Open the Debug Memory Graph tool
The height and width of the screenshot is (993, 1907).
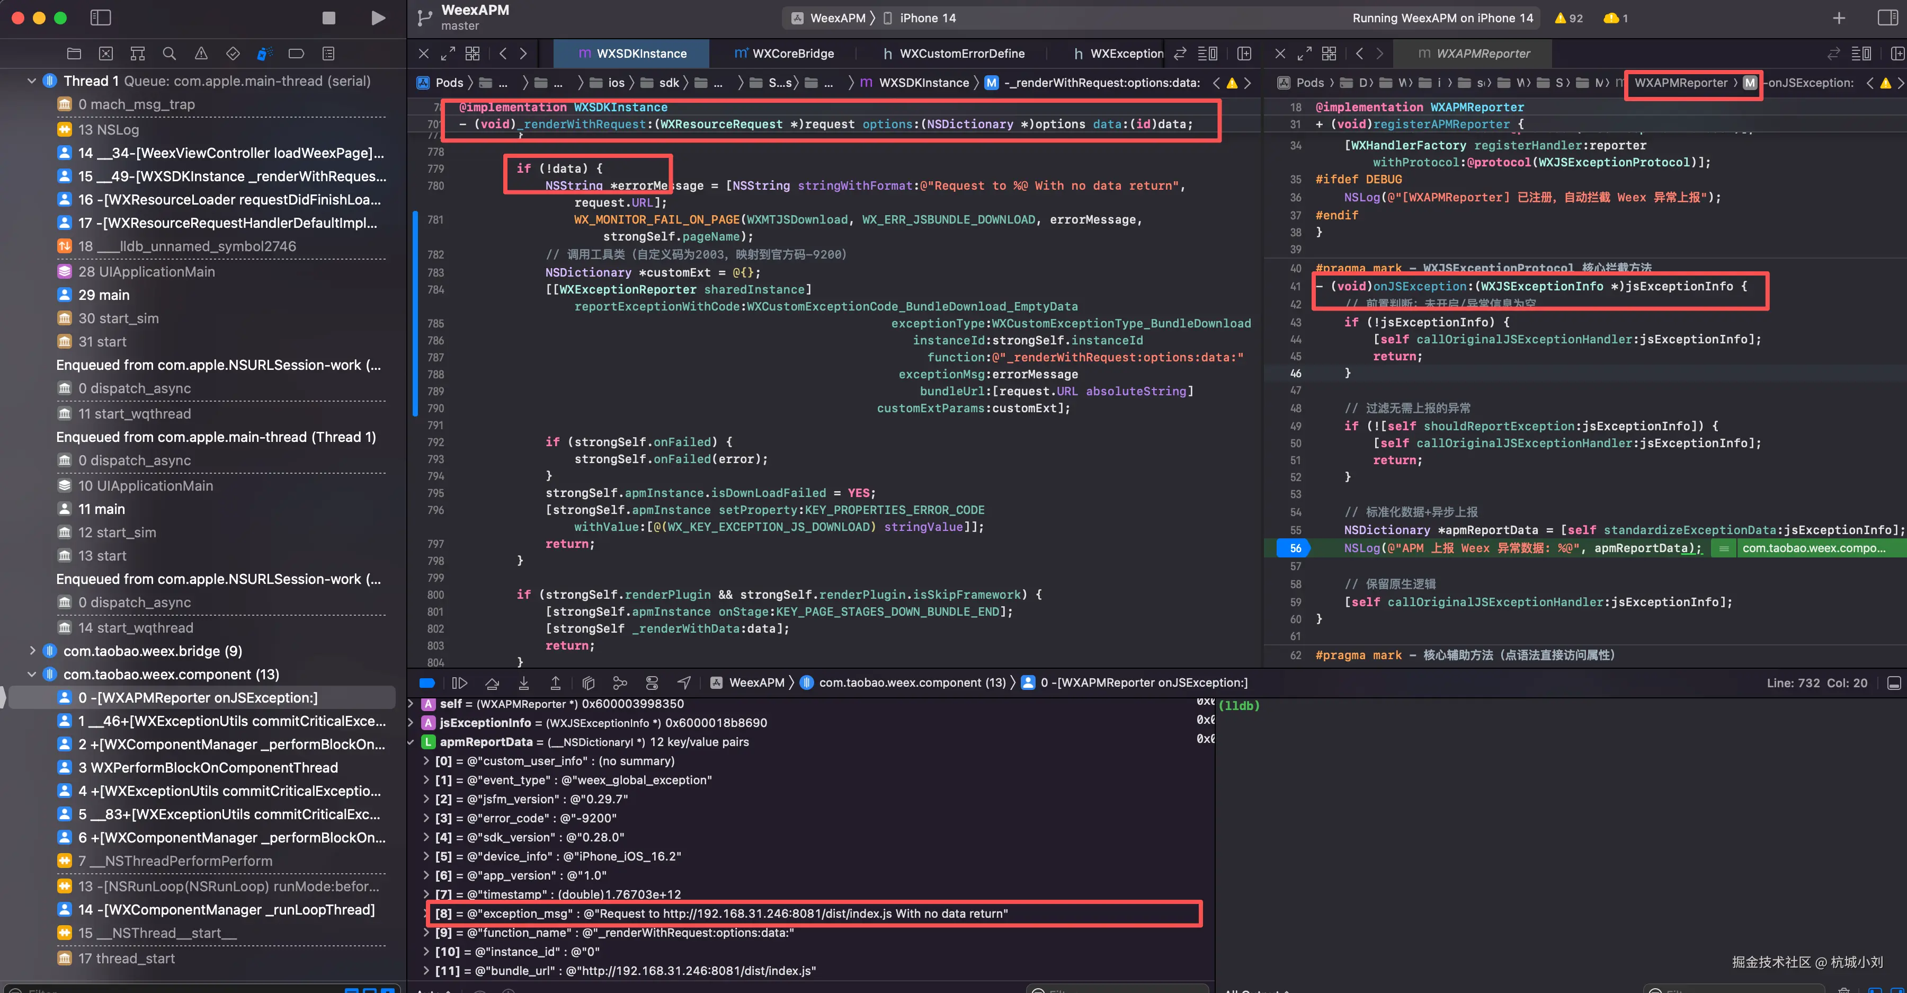[x=620, y=682]
